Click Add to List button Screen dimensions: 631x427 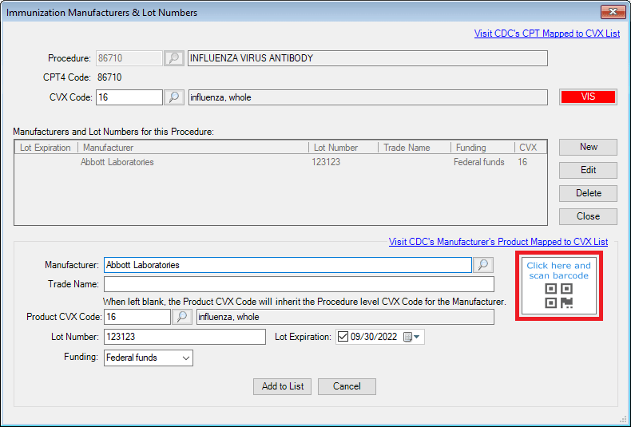(x=283, y=386)
